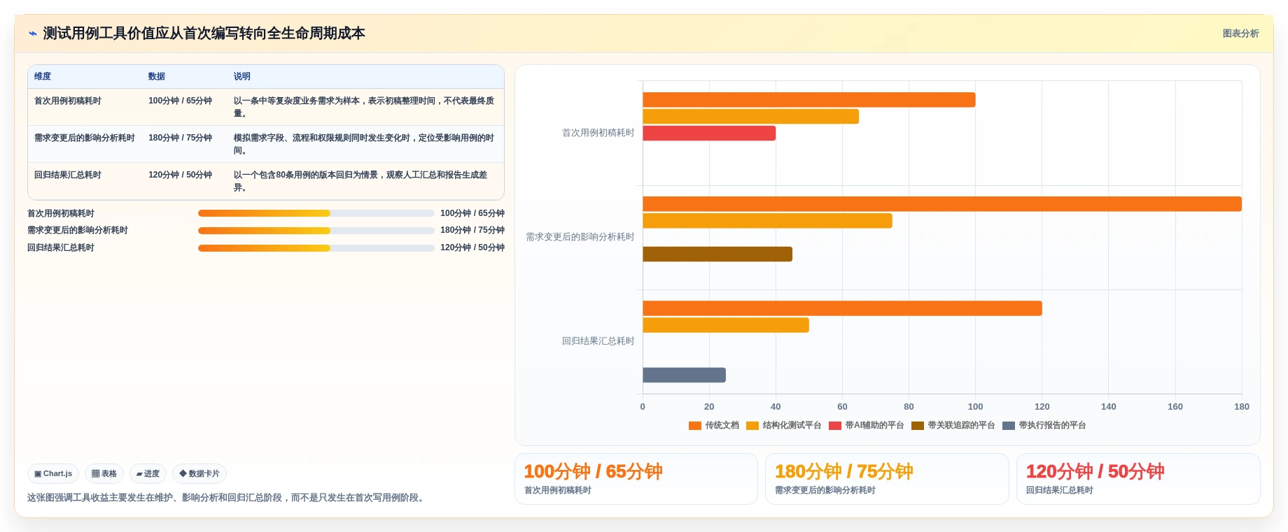Click the 120分钟 / 50分钟 value beside progress bar

click(x=472, y=247)
